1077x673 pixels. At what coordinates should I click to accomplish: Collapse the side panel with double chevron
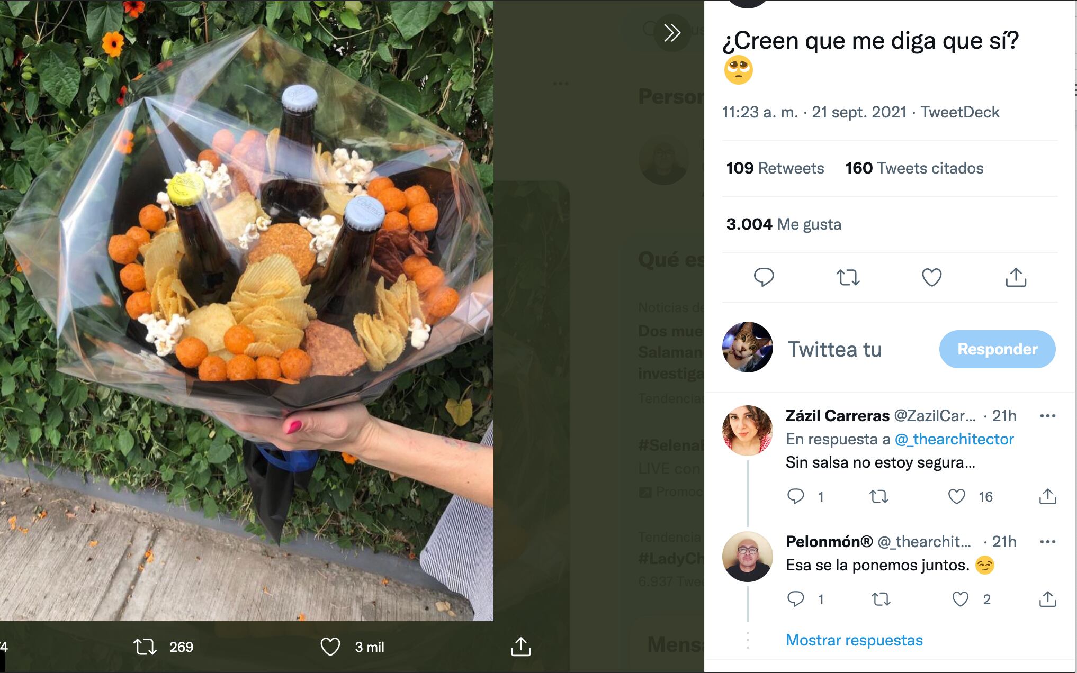click(x=672, y=33)
